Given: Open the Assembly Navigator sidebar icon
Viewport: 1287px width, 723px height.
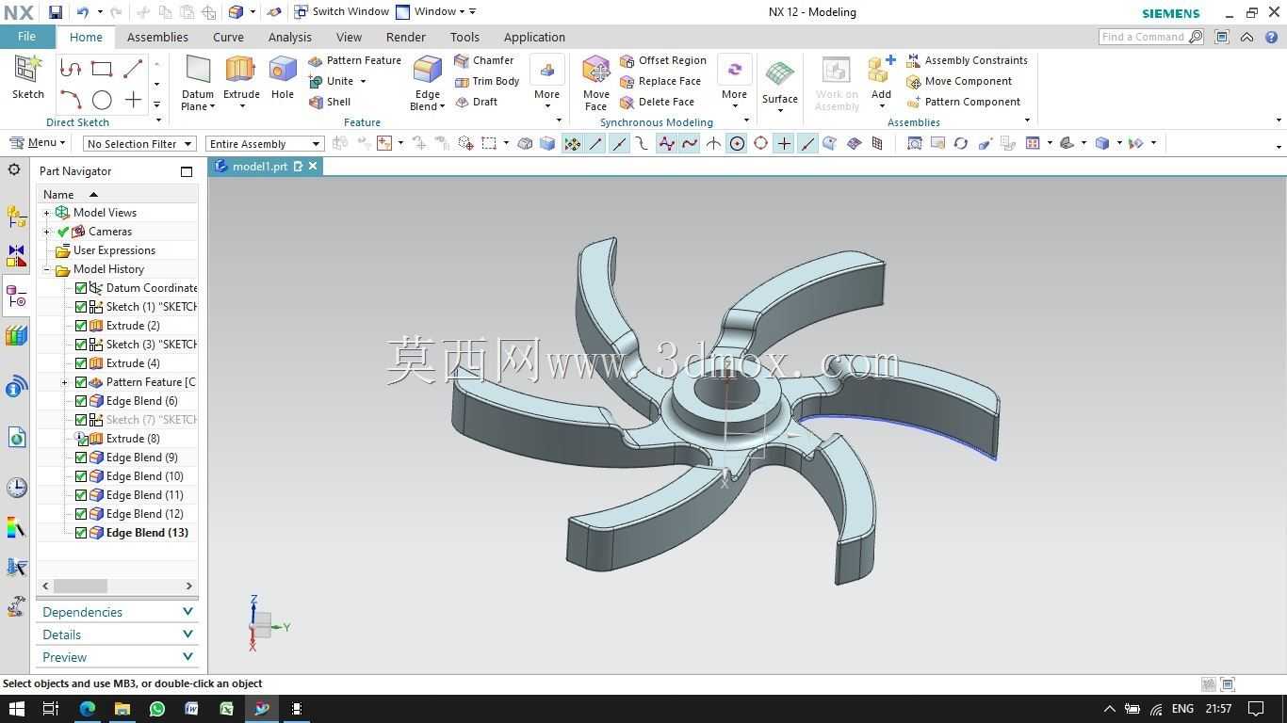Looking at the screenshot, I should point(16,216).
